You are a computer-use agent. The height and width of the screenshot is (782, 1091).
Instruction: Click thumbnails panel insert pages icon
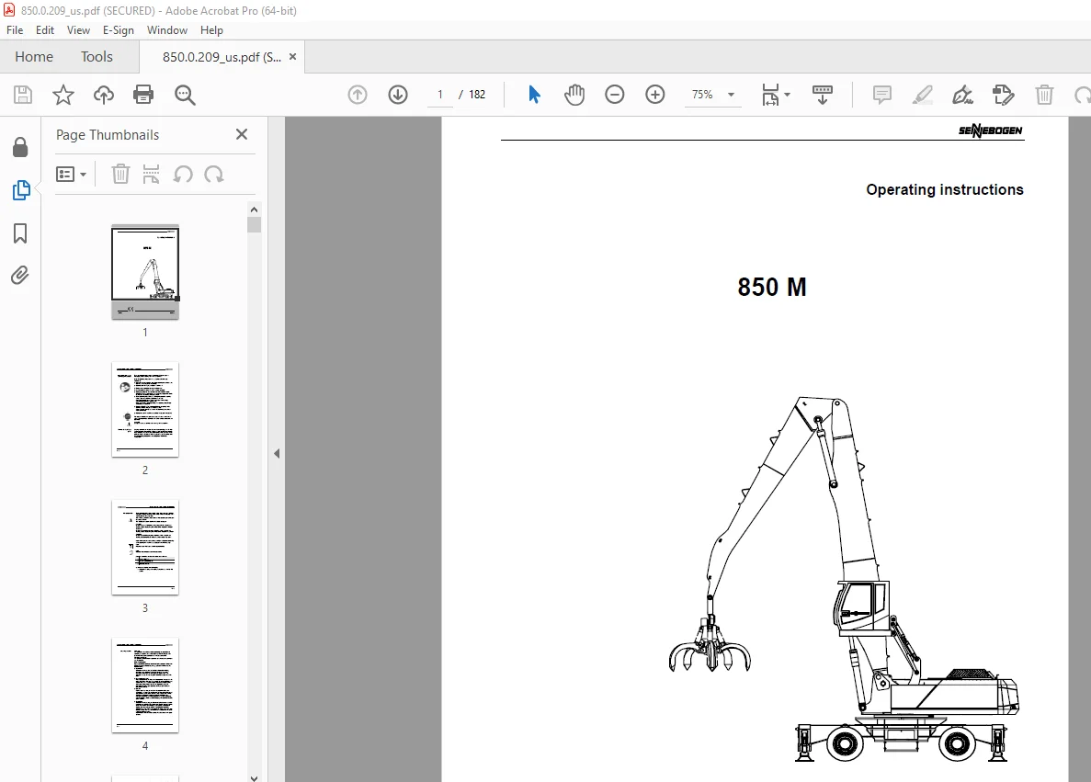[151, 174]
